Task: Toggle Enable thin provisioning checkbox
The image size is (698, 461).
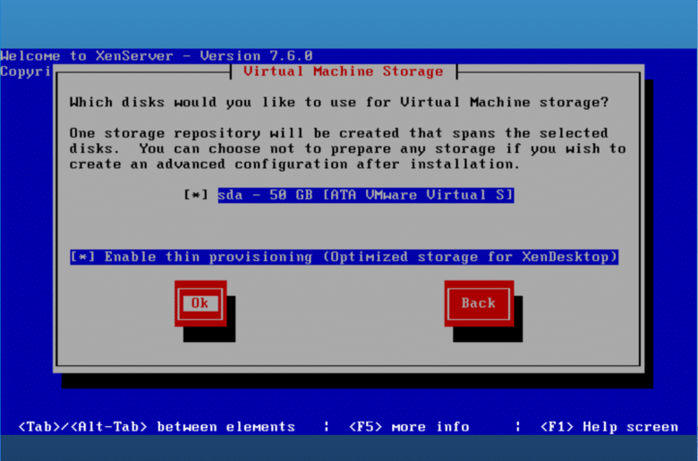Action: click(x=83, y=257)
